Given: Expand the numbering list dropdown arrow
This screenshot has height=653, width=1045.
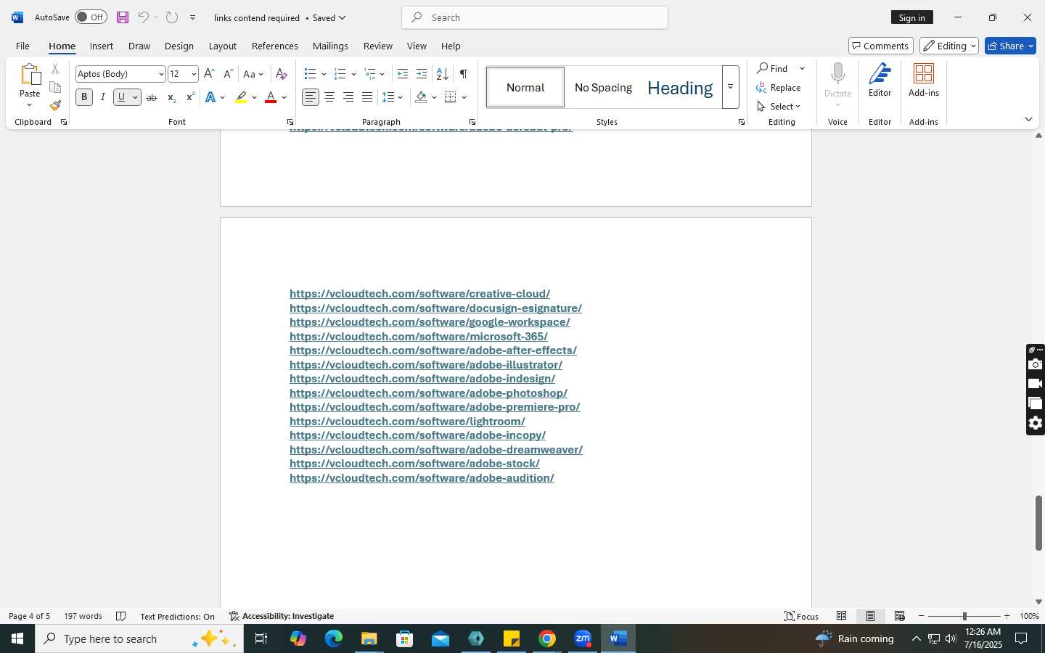Looking at the screenshot, I should coord(353,74).
